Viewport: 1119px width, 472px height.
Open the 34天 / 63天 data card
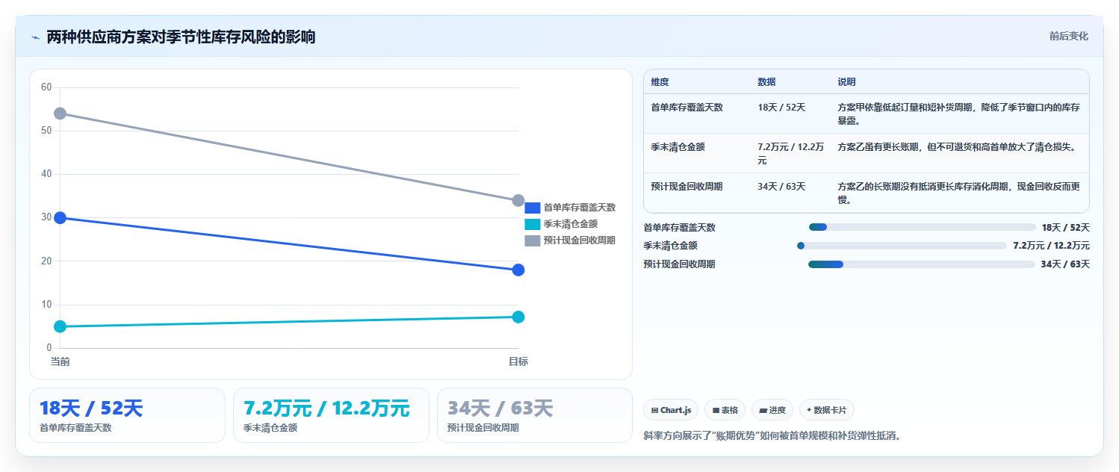point(535,415)
